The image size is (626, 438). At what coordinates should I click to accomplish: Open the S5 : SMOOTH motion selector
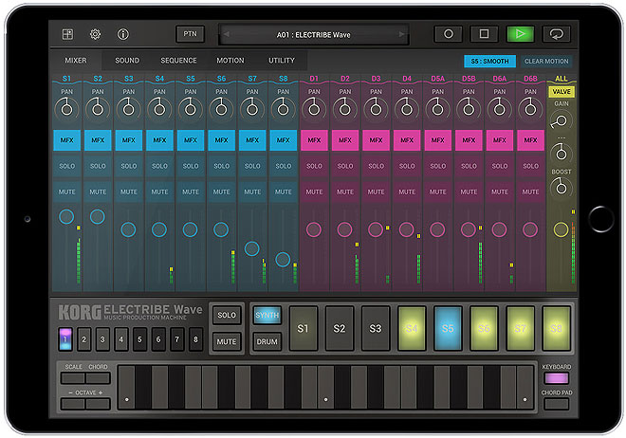(x=490, y=61)
